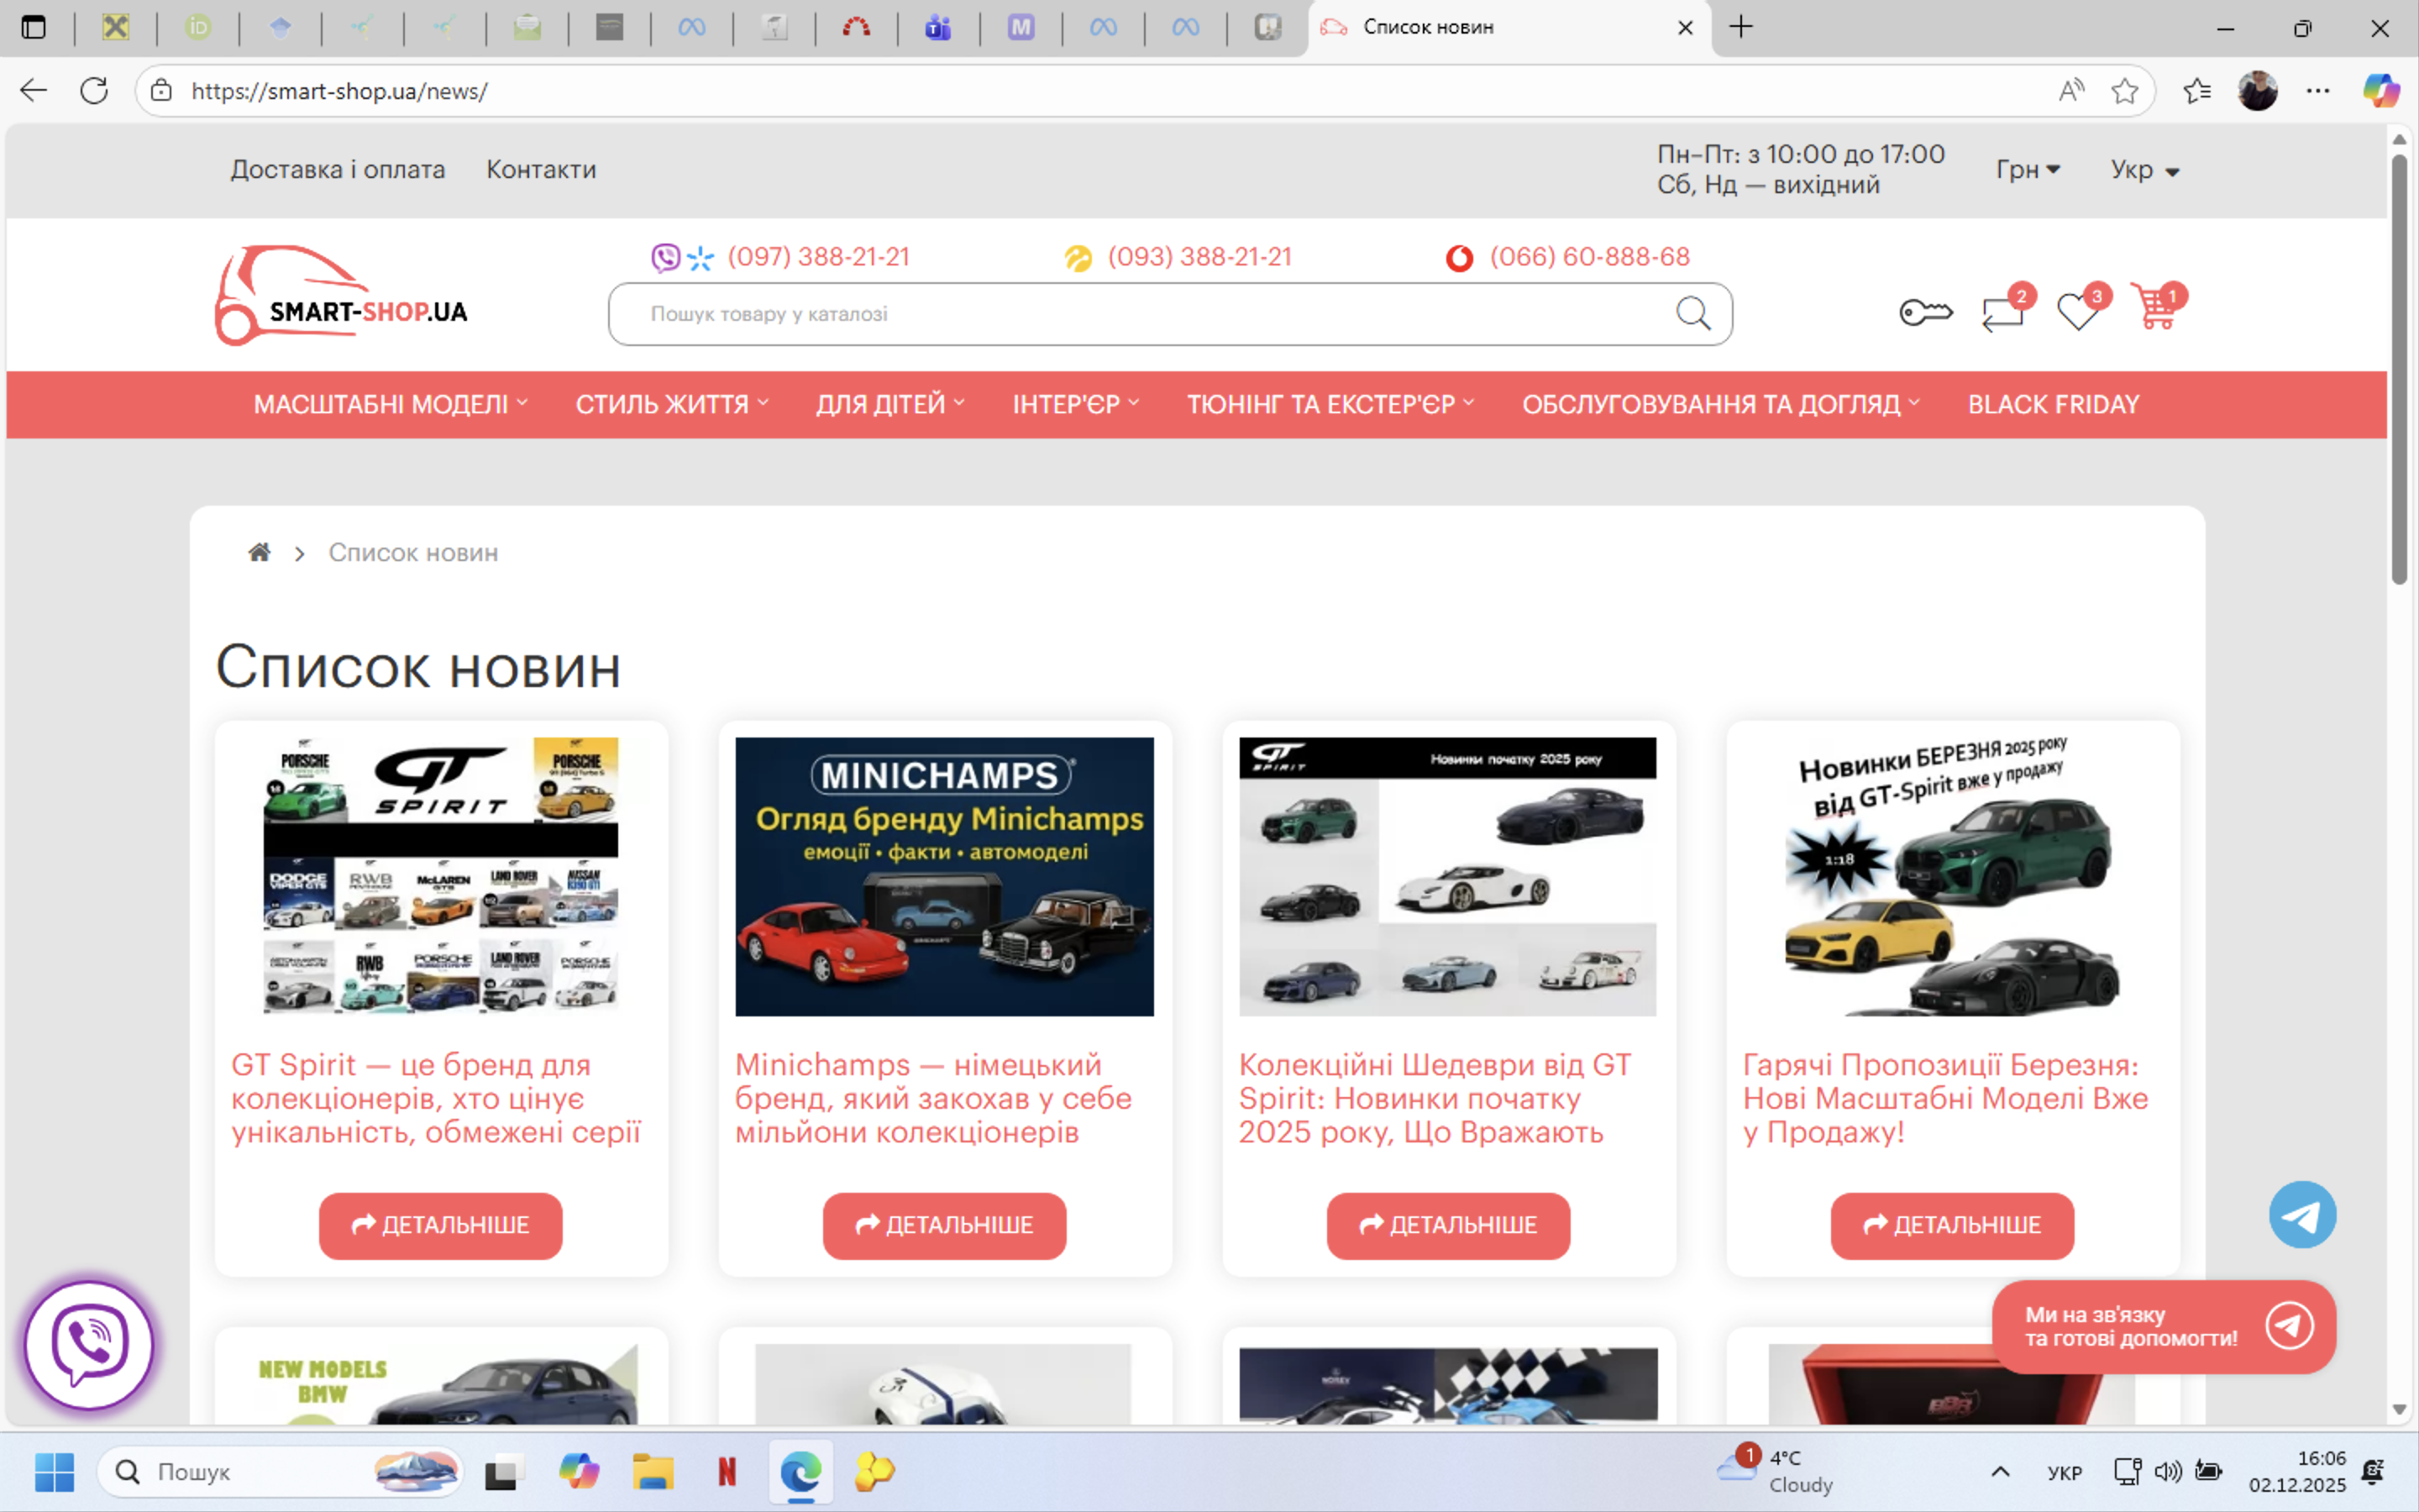This screenshot has height=1512, width=2419.
Task: Click the compare products icon
Action: click(x=2002, y=313)
